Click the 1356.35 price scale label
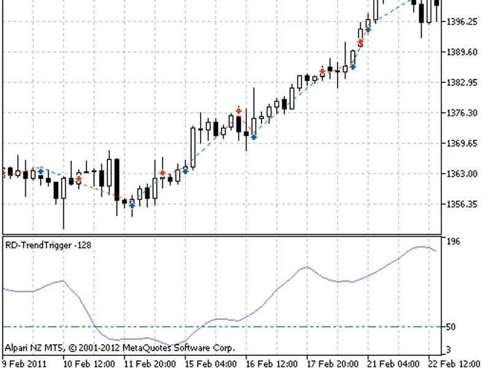Viewport: 491px width, 368px height. pyautogui.click(x=462, y=204)
